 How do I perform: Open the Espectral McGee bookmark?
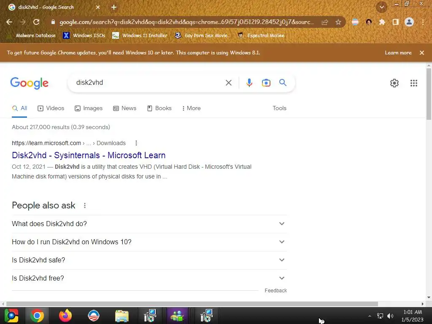(x=261, y=35)
